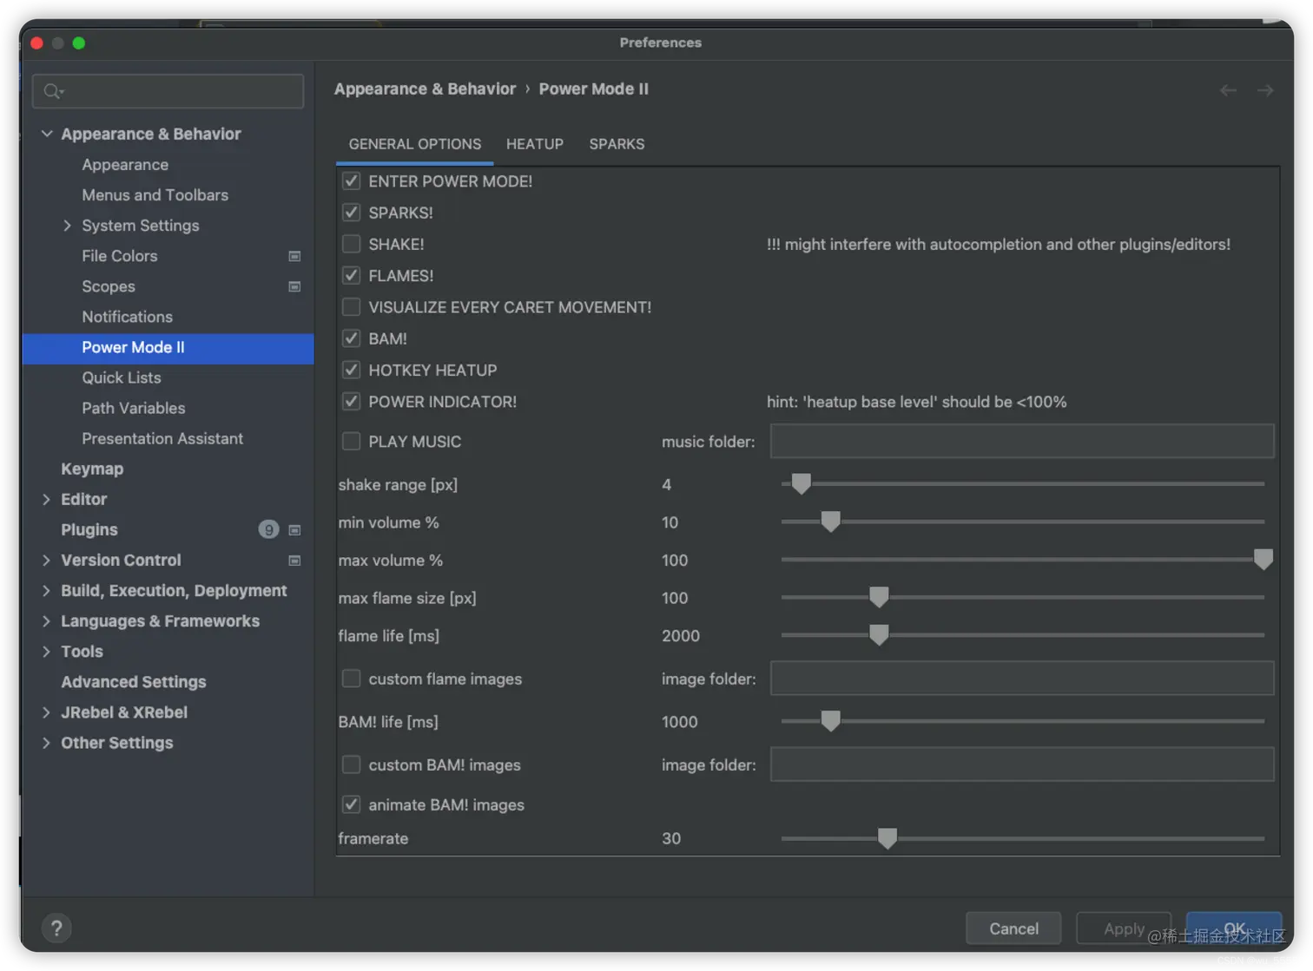Select Power Mode II in the sidebar
1313x971 pixels.
coord(168,348)
